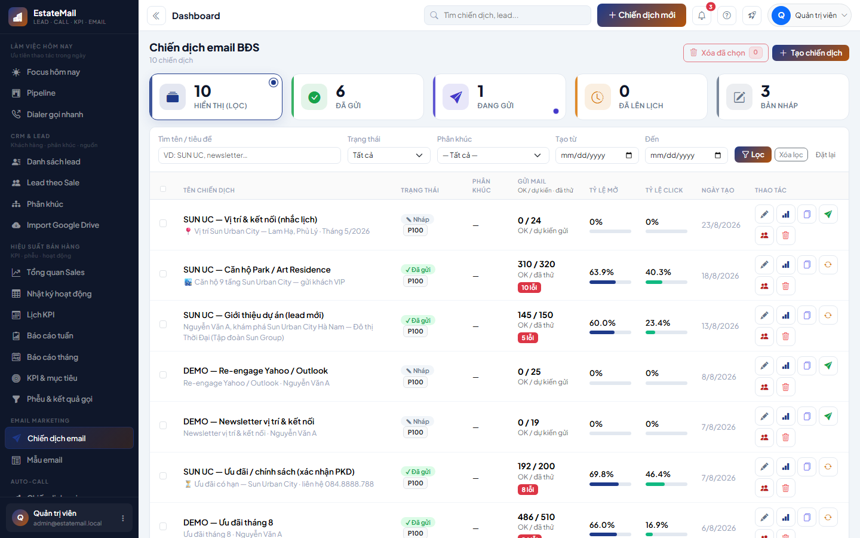Send the 'Vị trí & kết nối (nhắc lịch)' campaign with paper plane icon
This screenshot has height=538, width=860.
click(828, 214)
